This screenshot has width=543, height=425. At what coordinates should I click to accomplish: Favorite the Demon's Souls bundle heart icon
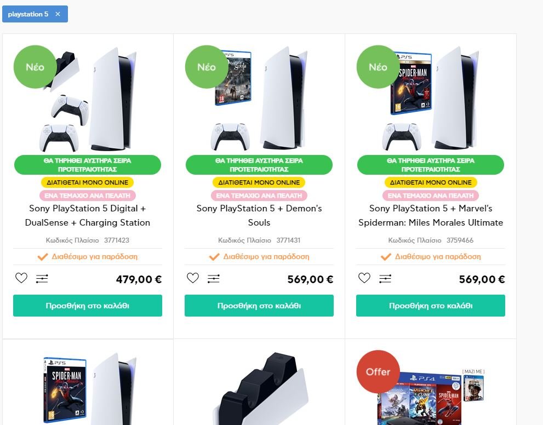coord(193,278)
